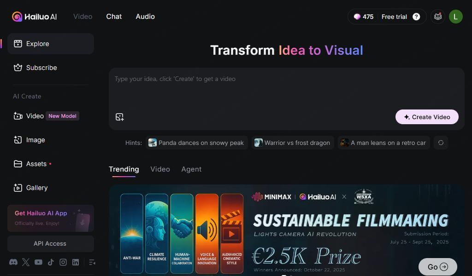
Task: Open the Image generation tool
Action: click(x=35, y=140)
